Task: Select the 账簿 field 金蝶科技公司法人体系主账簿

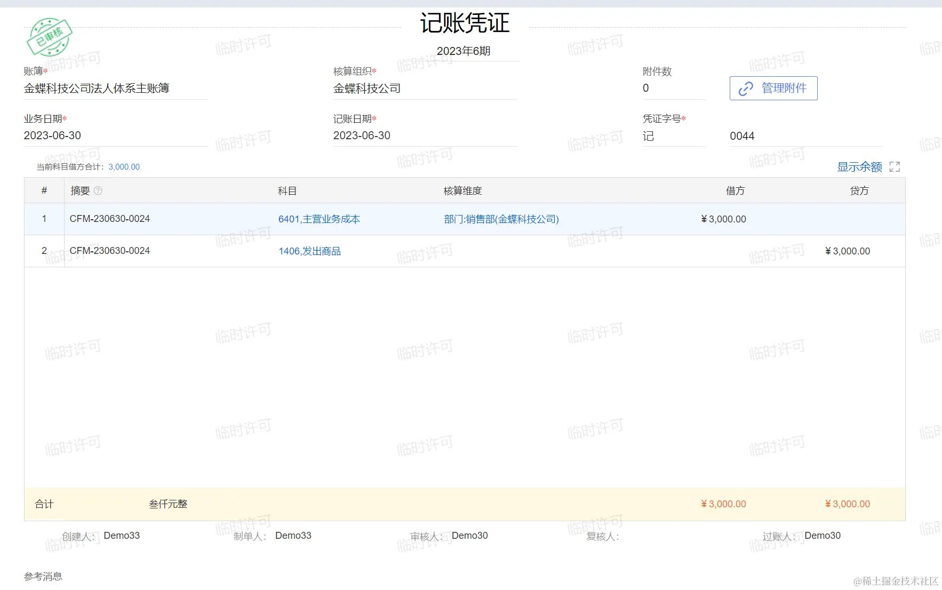Action: click(x=116, y=89)
